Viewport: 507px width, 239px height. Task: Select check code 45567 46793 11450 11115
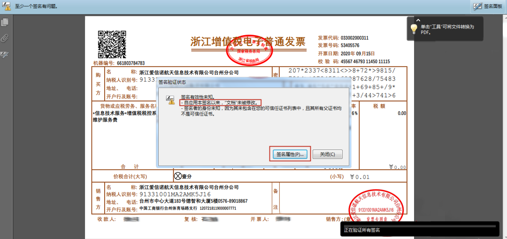click(x=364, y=61)
